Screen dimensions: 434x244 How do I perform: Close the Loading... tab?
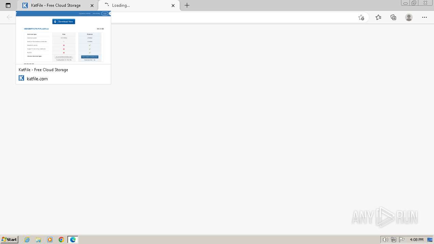point(173,5)
